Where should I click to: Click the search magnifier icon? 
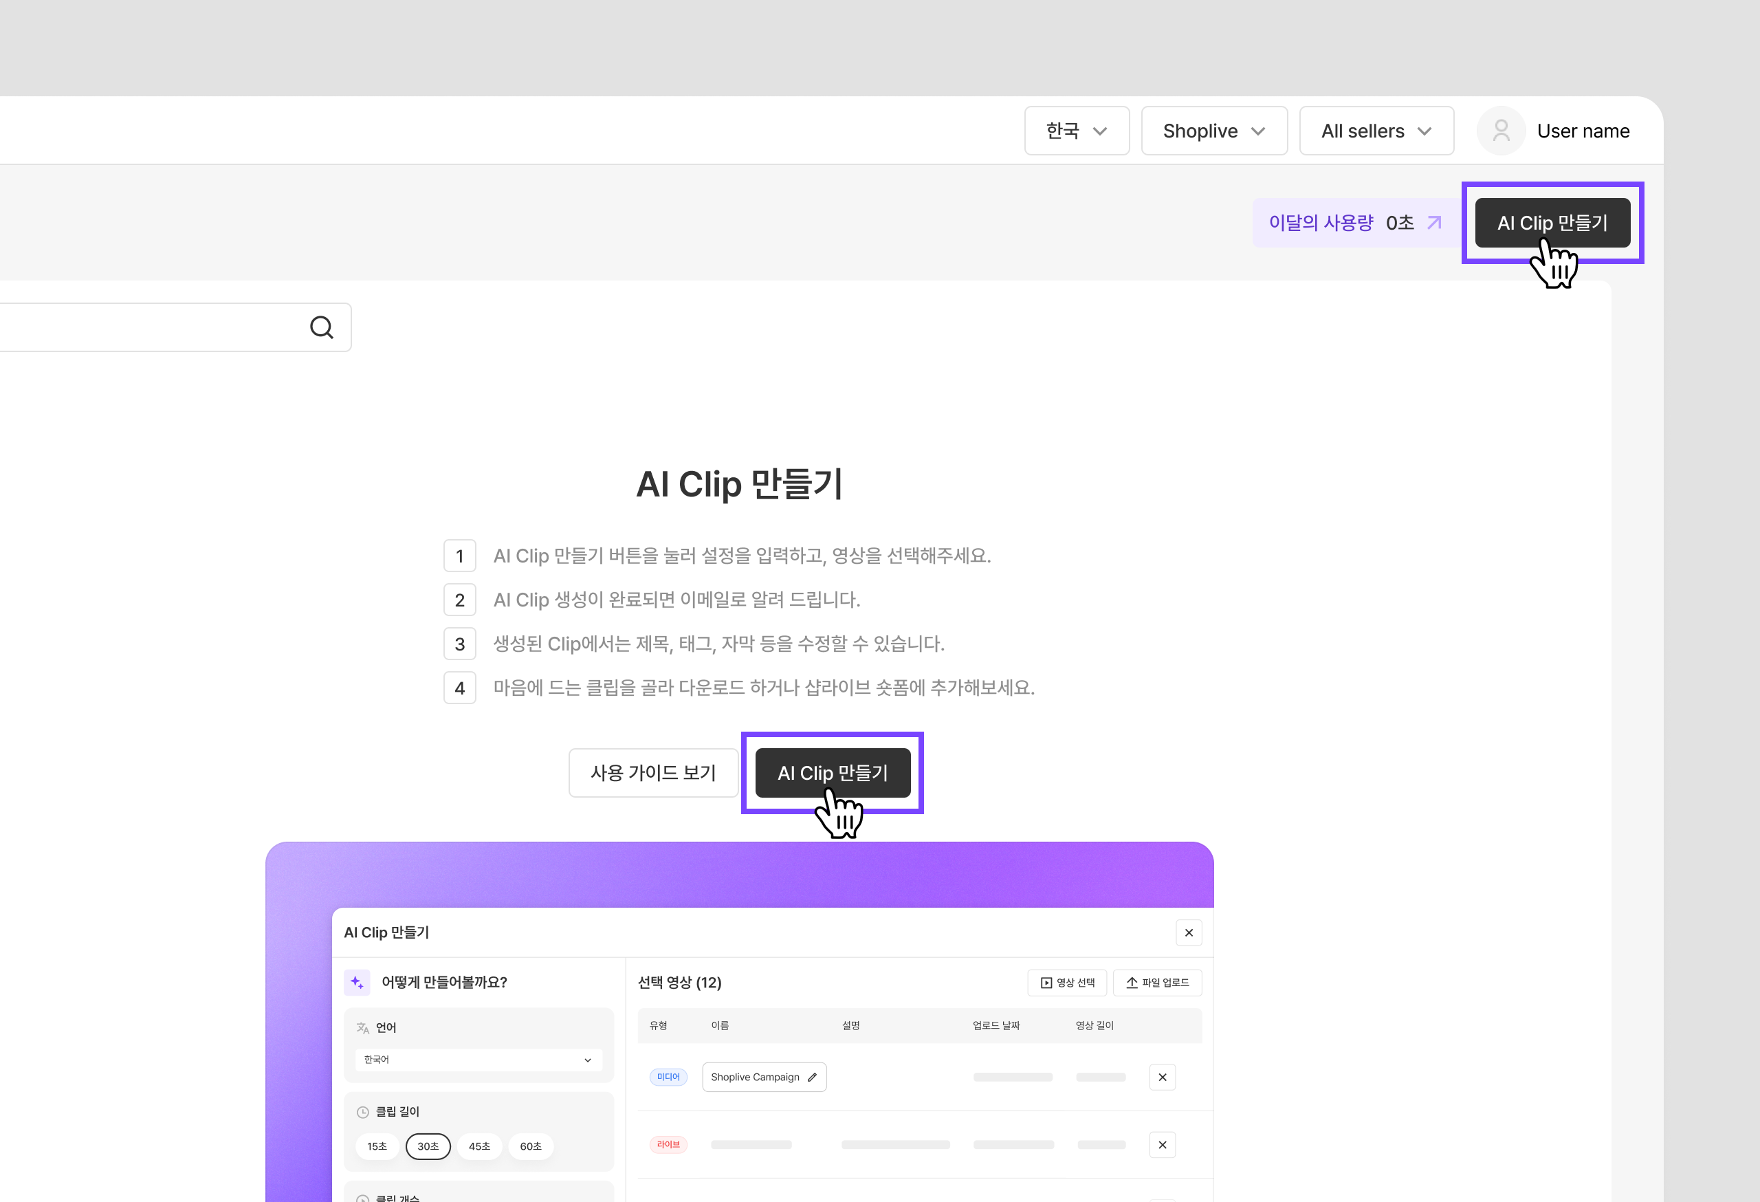click(321, 327)
